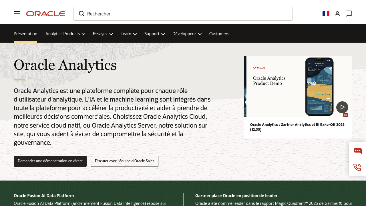The image size is (366, 206).
Task: Open Gartner Analytics et BI Bake-Off 2025 link
Action: point(297,127)
